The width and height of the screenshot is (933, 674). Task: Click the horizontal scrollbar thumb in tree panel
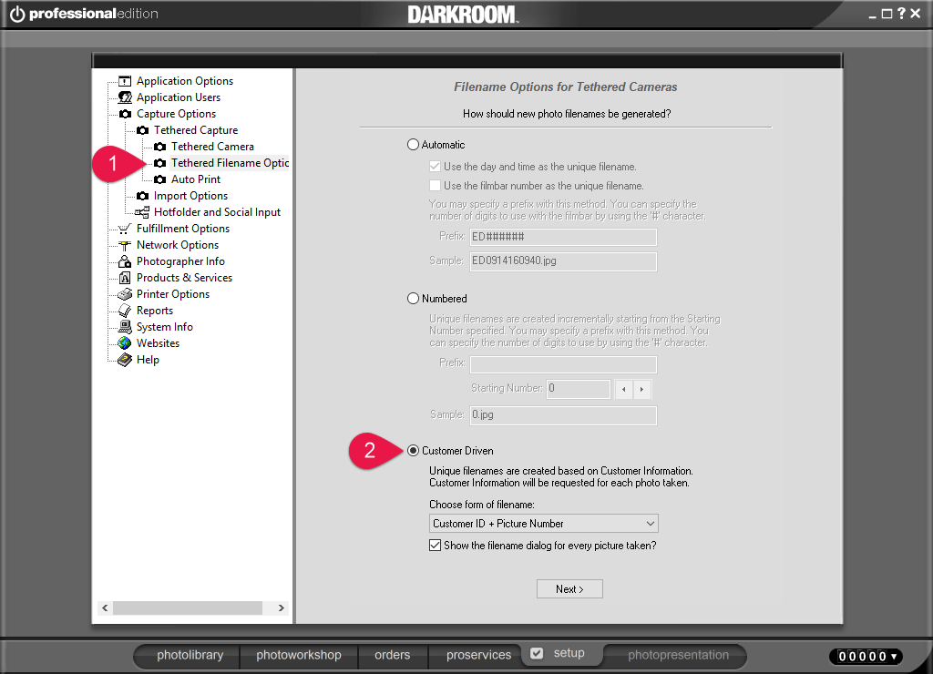tap(188, 608)
